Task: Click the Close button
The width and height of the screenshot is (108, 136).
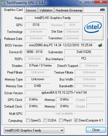Action: tap(96, 130)
